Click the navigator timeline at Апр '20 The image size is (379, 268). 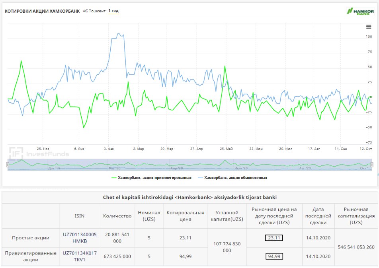pyautogui.click(x=177, y=168)
